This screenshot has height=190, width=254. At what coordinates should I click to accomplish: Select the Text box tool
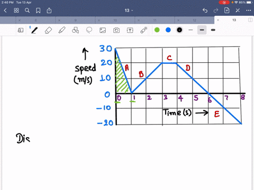pos(130,30)
